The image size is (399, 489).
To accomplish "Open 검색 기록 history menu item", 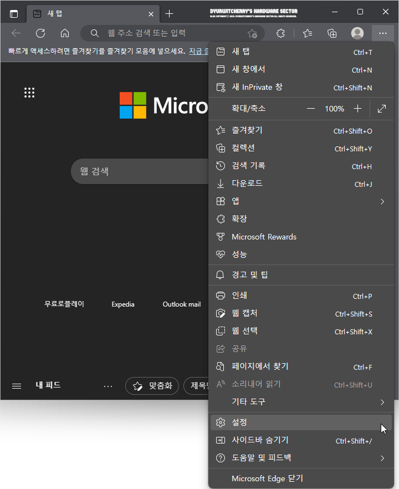I will tap(301, 166).
